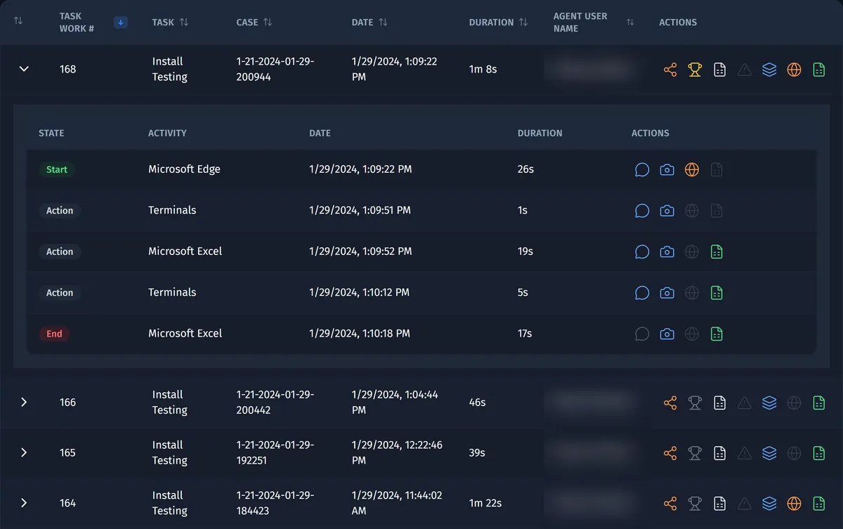Screen dimensions: 843x529
Task: Click the globe icon in Microsoft Excel 1:09:52 PM row
Action: (x=692, y=252)
